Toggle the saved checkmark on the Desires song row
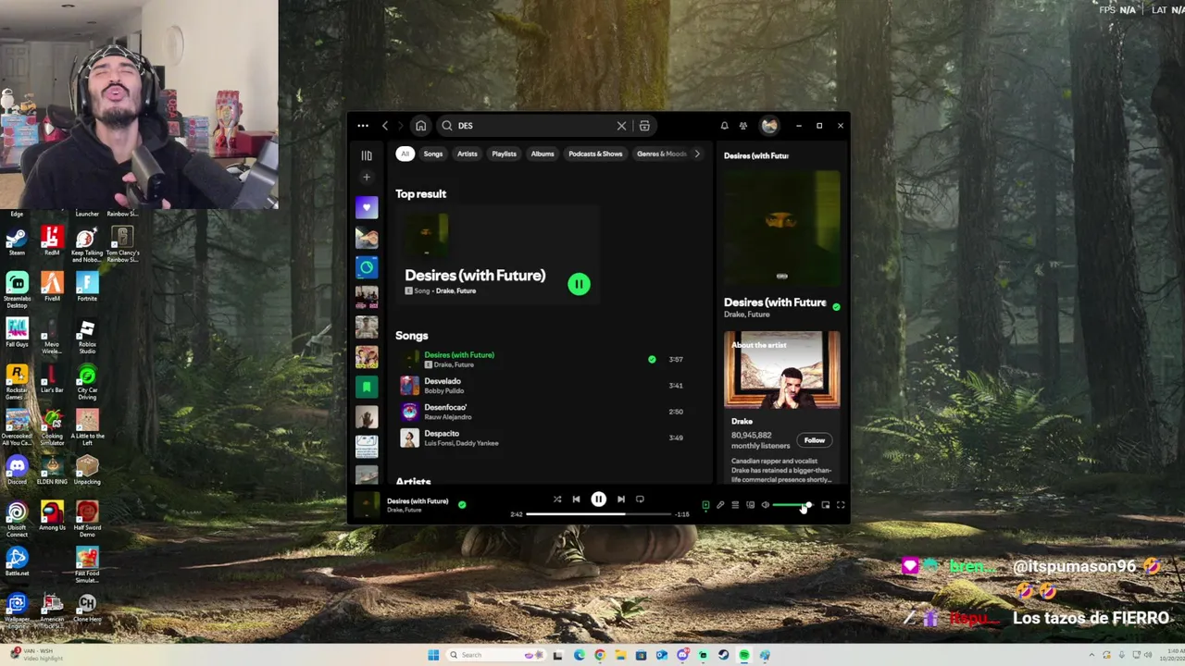The image size is (1185, 666). tap(652, 359)
